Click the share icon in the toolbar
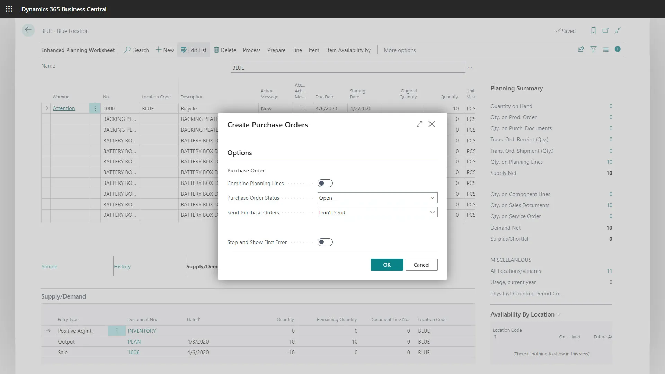This screenshot has height=374, width=665. 581,50
